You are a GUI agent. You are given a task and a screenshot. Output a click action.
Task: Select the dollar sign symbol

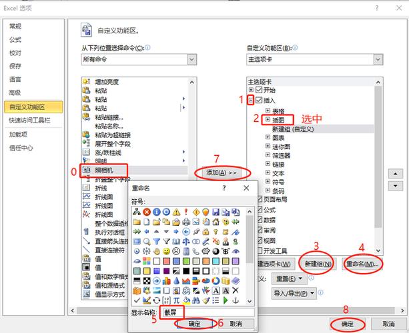coord(226,251)
